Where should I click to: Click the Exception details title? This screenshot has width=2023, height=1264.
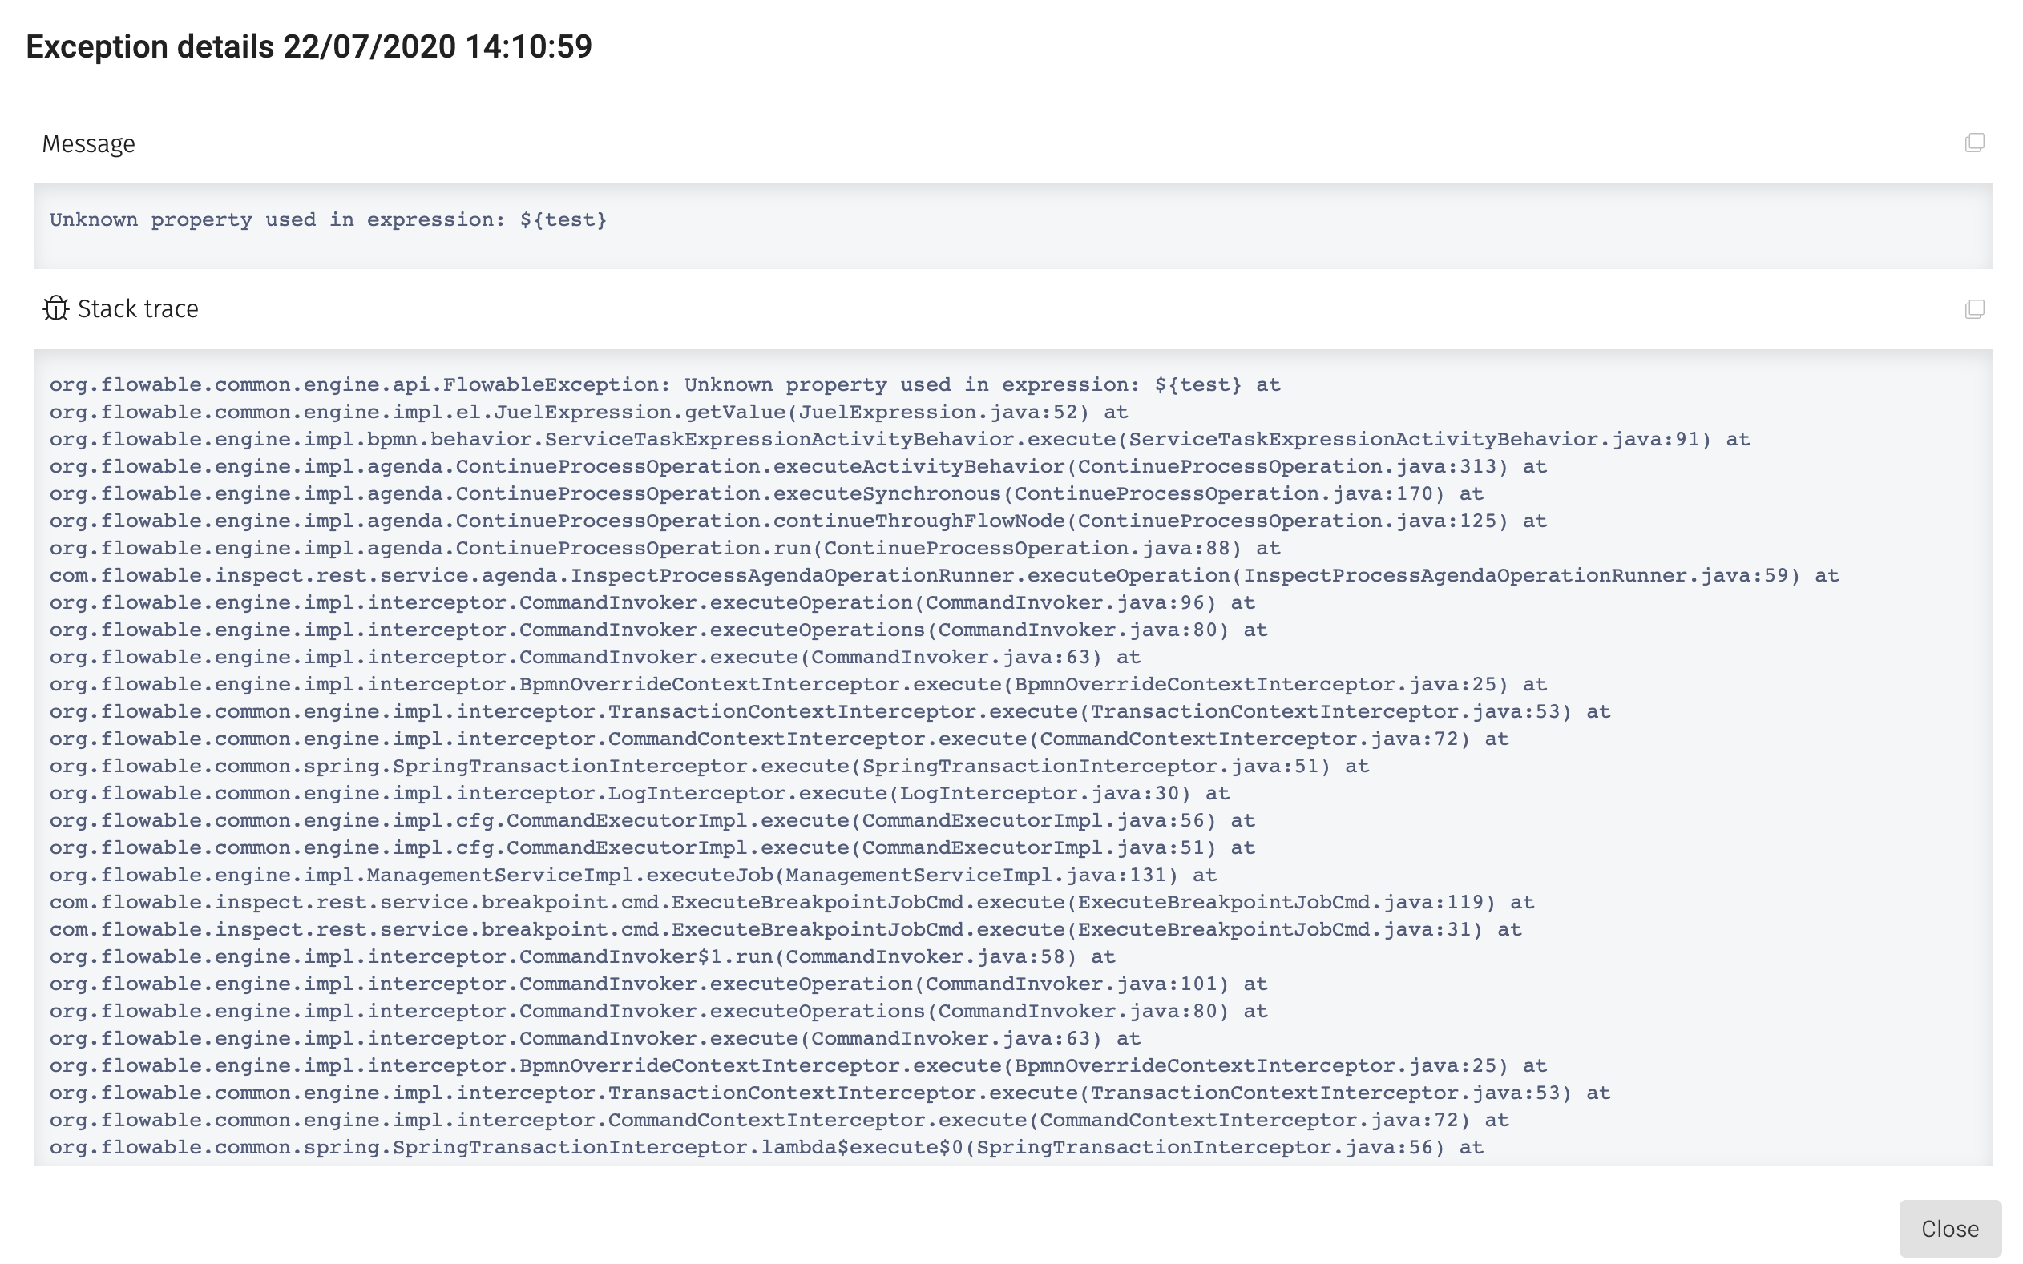coord(309,46)
